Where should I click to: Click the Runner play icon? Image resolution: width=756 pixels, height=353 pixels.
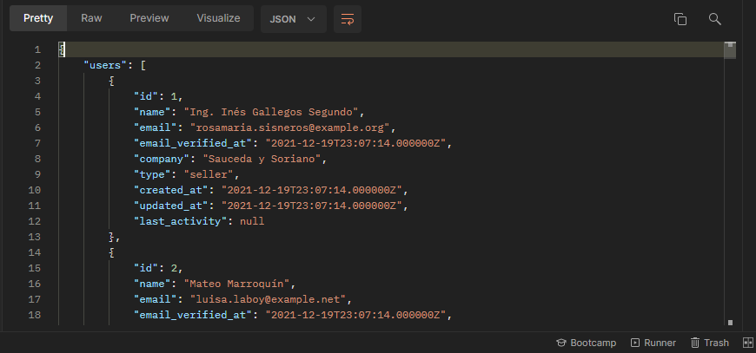[x=635, y=343]
